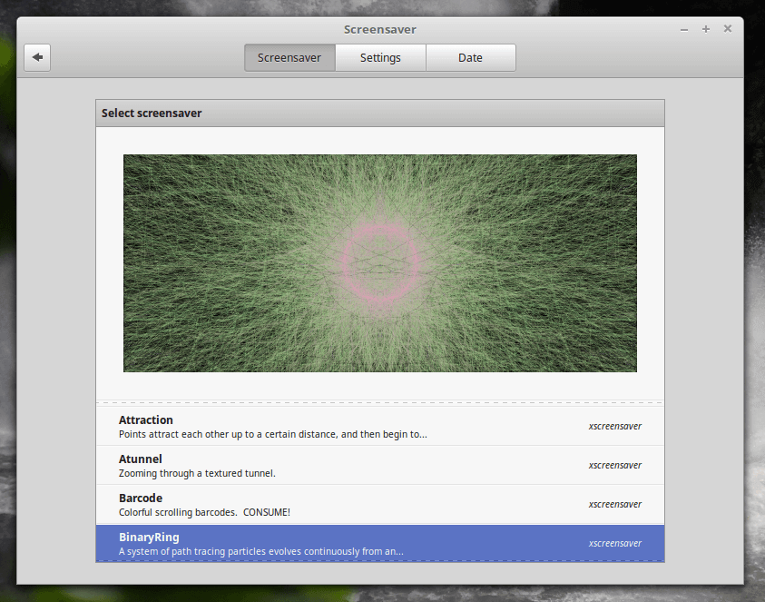The width and height of the screenshot is (765, 602).
Task: Click xscreensaver label in the Barcode row
Action: (x=614, y=504)
